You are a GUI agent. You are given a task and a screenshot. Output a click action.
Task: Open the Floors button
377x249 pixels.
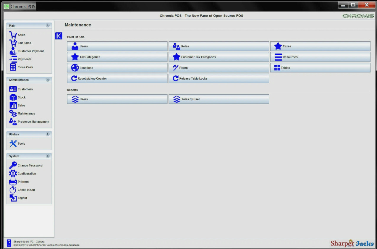(x=219, y=68)
